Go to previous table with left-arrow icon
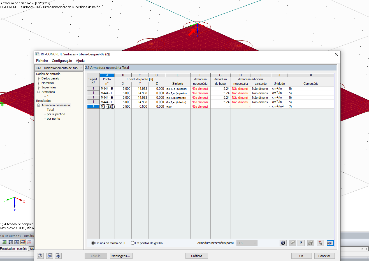Image resolution: width=369 pixels, height=261 pixels. coord(50,256)
